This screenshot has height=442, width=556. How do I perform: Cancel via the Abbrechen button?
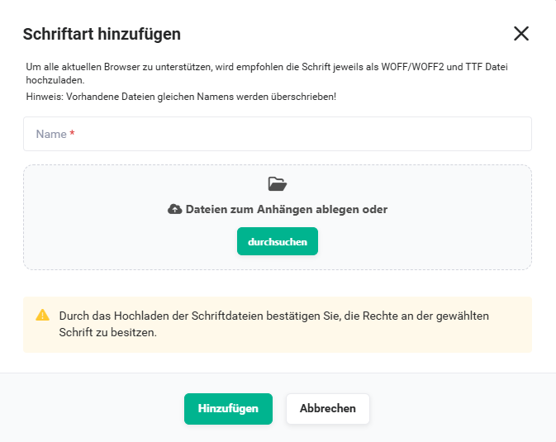click(328, 409)
